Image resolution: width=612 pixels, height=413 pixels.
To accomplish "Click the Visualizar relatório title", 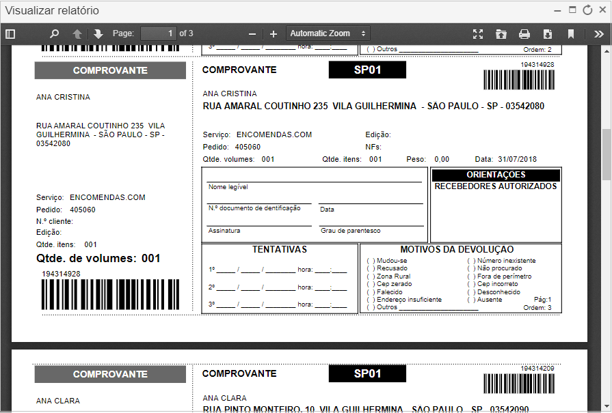I will point(52,10).
